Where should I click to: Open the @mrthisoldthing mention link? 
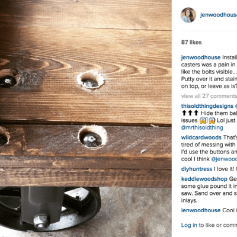click(202, 127)
